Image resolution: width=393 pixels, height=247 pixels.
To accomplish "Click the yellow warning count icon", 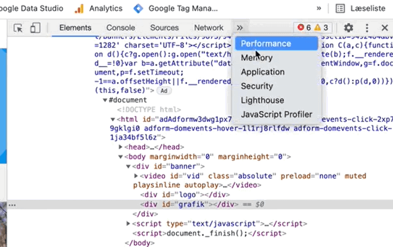I will point(318,27).
